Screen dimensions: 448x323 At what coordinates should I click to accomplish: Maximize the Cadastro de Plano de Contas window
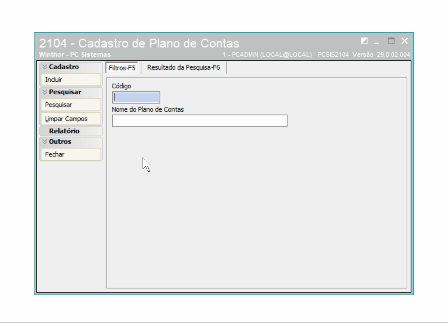pos(391,41)
